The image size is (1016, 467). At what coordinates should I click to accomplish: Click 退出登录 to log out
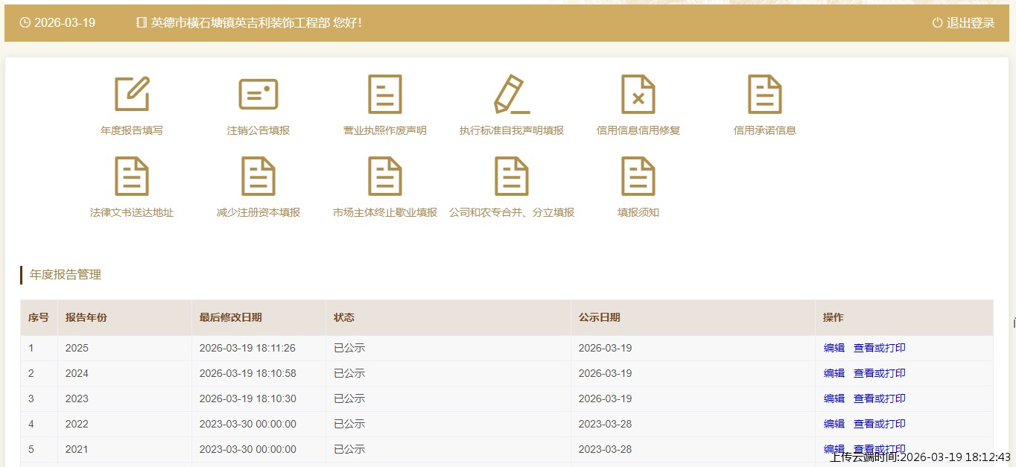point(963,23)
